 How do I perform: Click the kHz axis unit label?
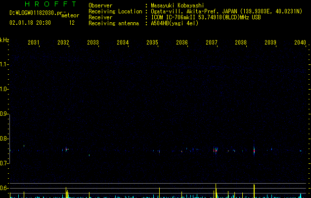coord(4,40)
